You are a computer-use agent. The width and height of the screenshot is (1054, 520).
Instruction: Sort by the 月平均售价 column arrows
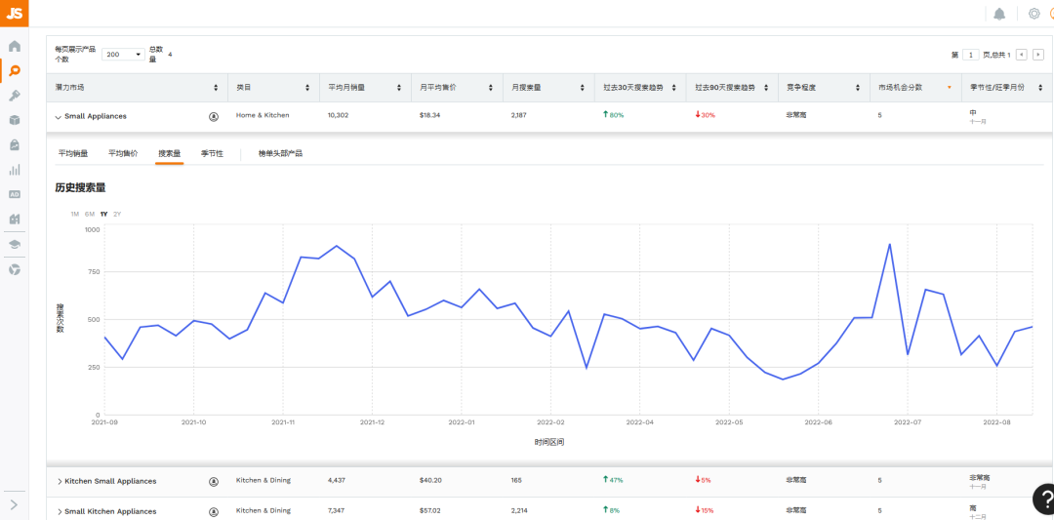click(491, 88)
